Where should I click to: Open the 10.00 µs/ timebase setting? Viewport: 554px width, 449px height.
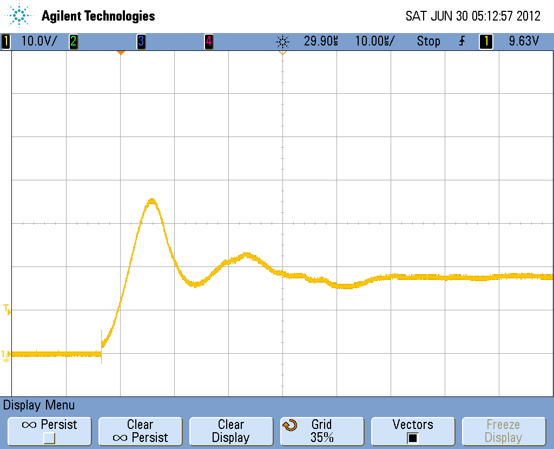pyautogui.click(x=374, y=41)
